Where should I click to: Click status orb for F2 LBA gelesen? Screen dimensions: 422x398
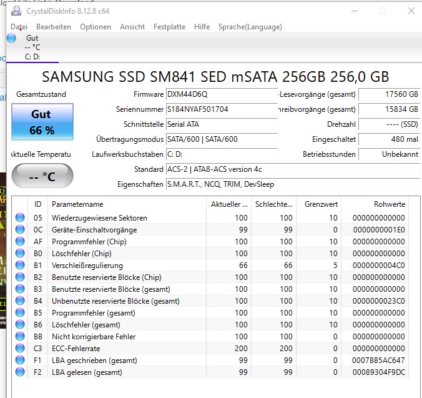point(20,372)
